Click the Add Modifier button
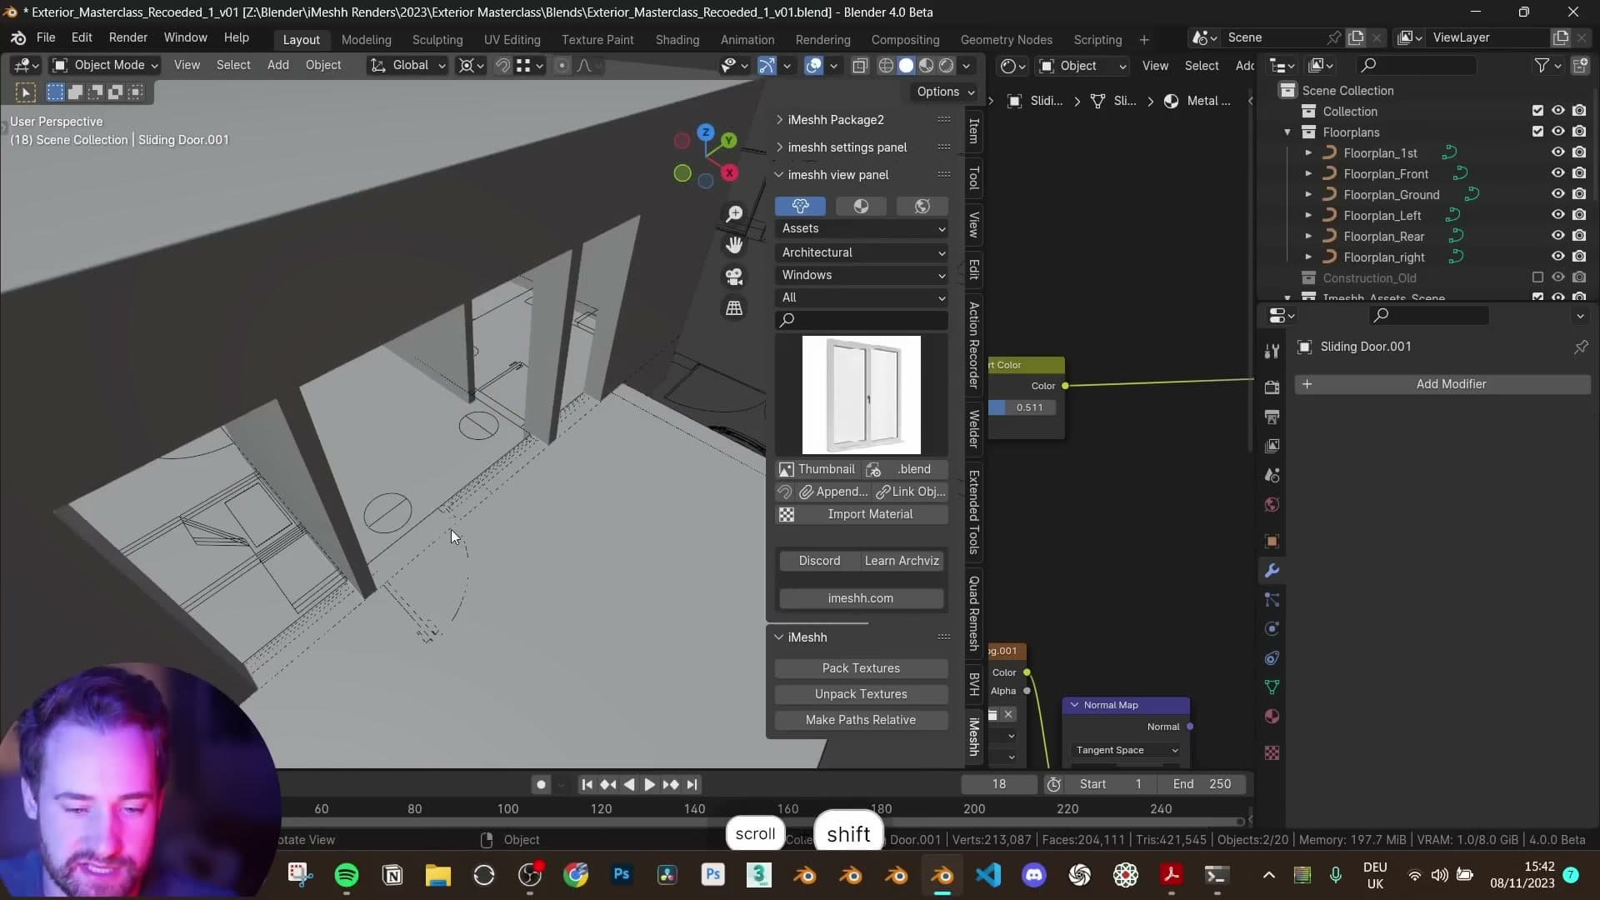Image resolution: width=1600 pixels, height=900 pixels. (1442, 384)
